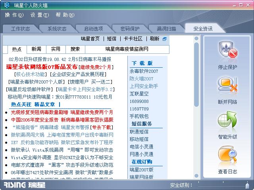Click 防火墙2007 download link
The image size is (254, 190).
pos(141,79)
